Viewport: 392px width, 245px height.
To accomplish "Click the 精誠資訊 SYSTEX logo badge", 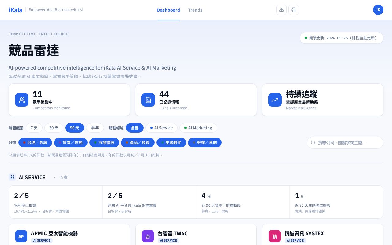I will [x=275, y=236].
